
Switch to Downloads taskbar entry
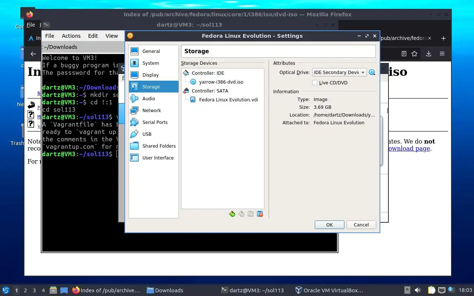pos(165,290)
